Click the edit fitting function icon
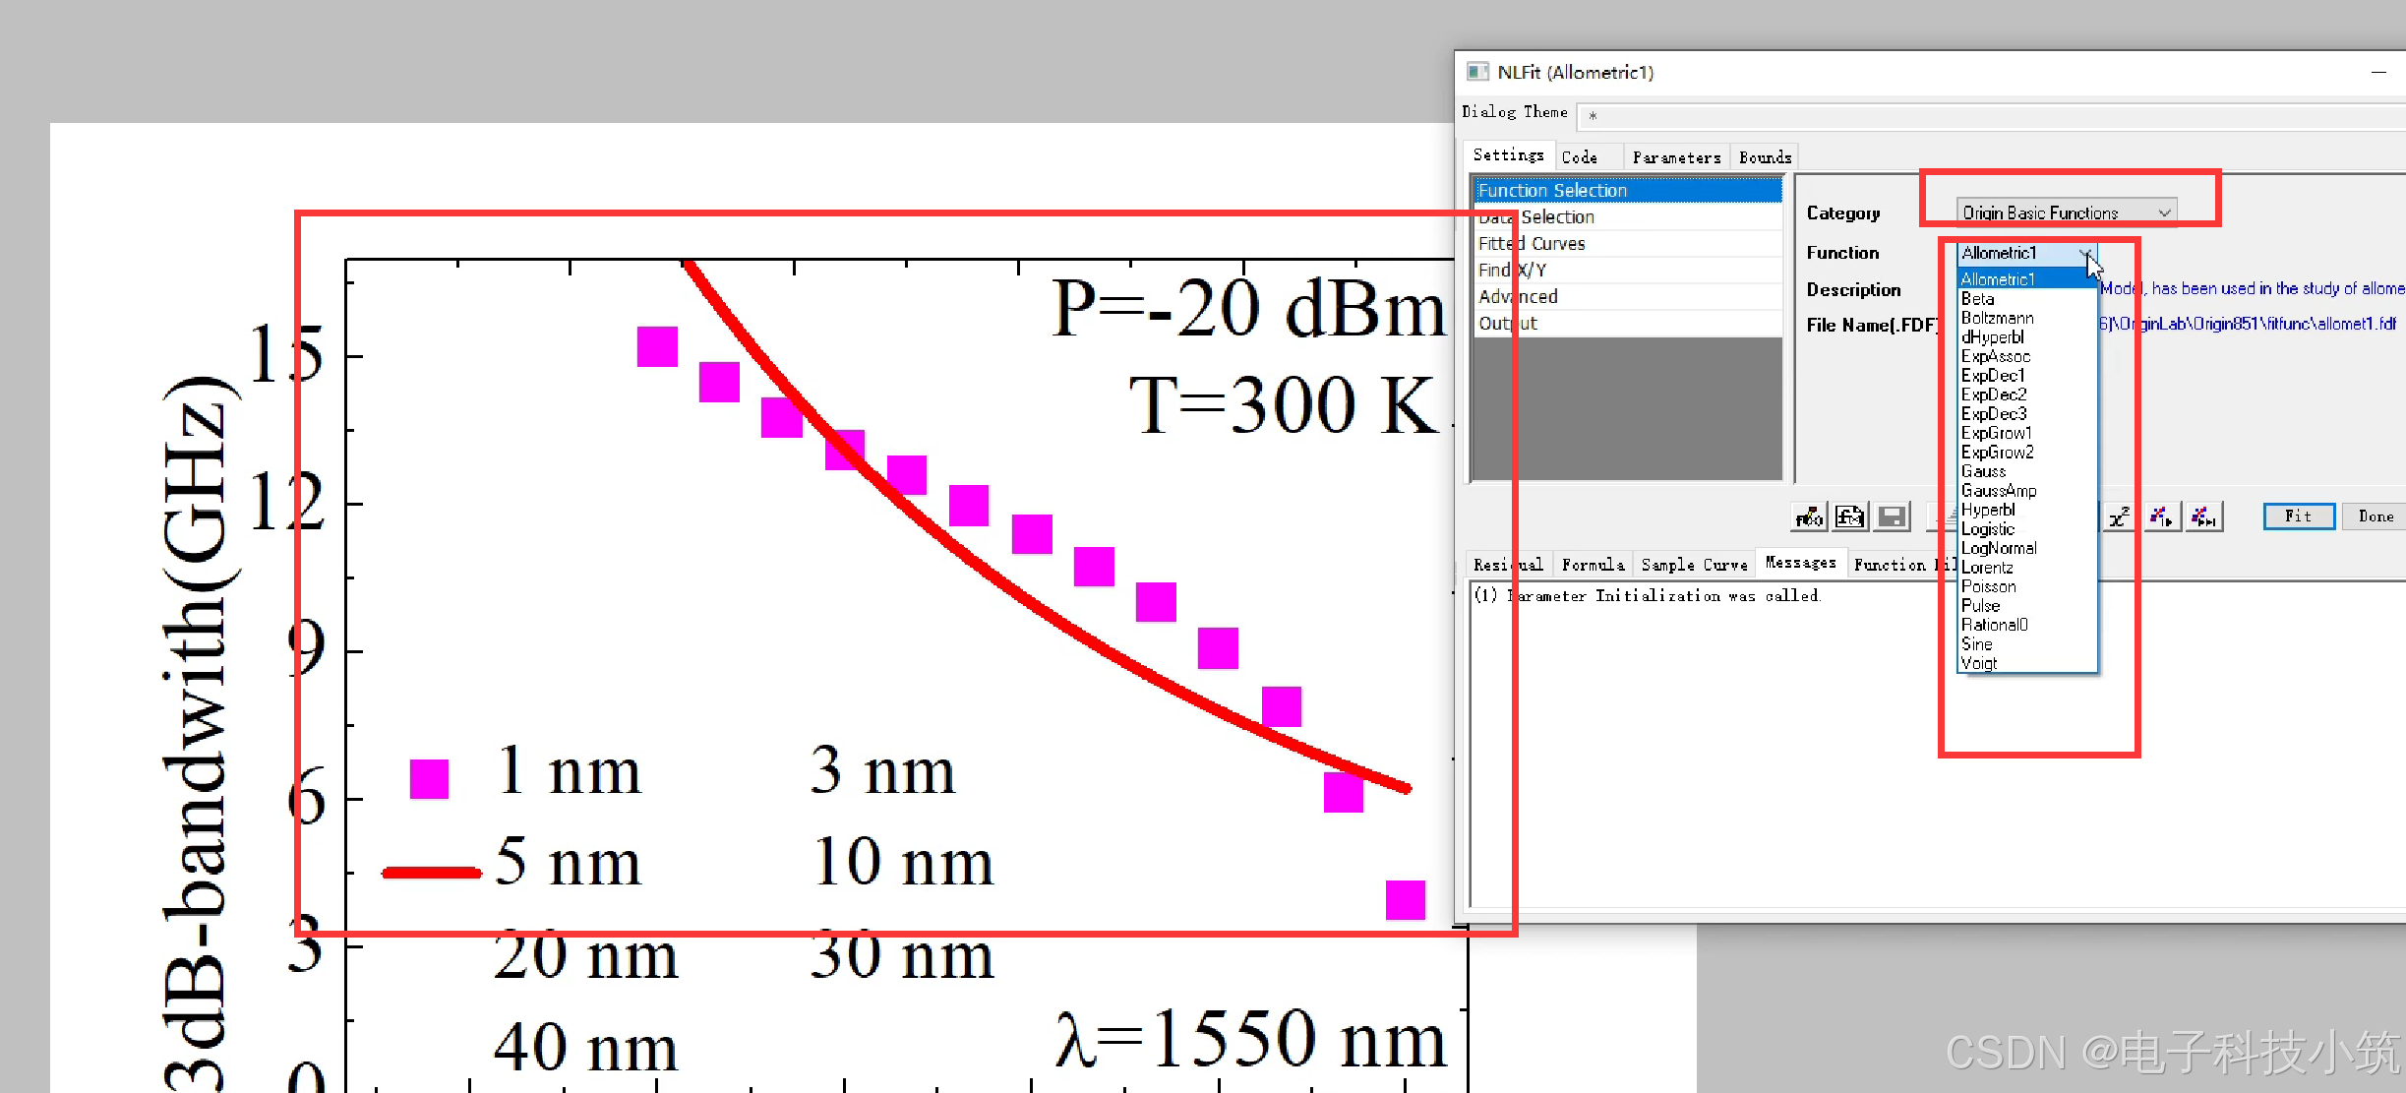 point(1809,516)
